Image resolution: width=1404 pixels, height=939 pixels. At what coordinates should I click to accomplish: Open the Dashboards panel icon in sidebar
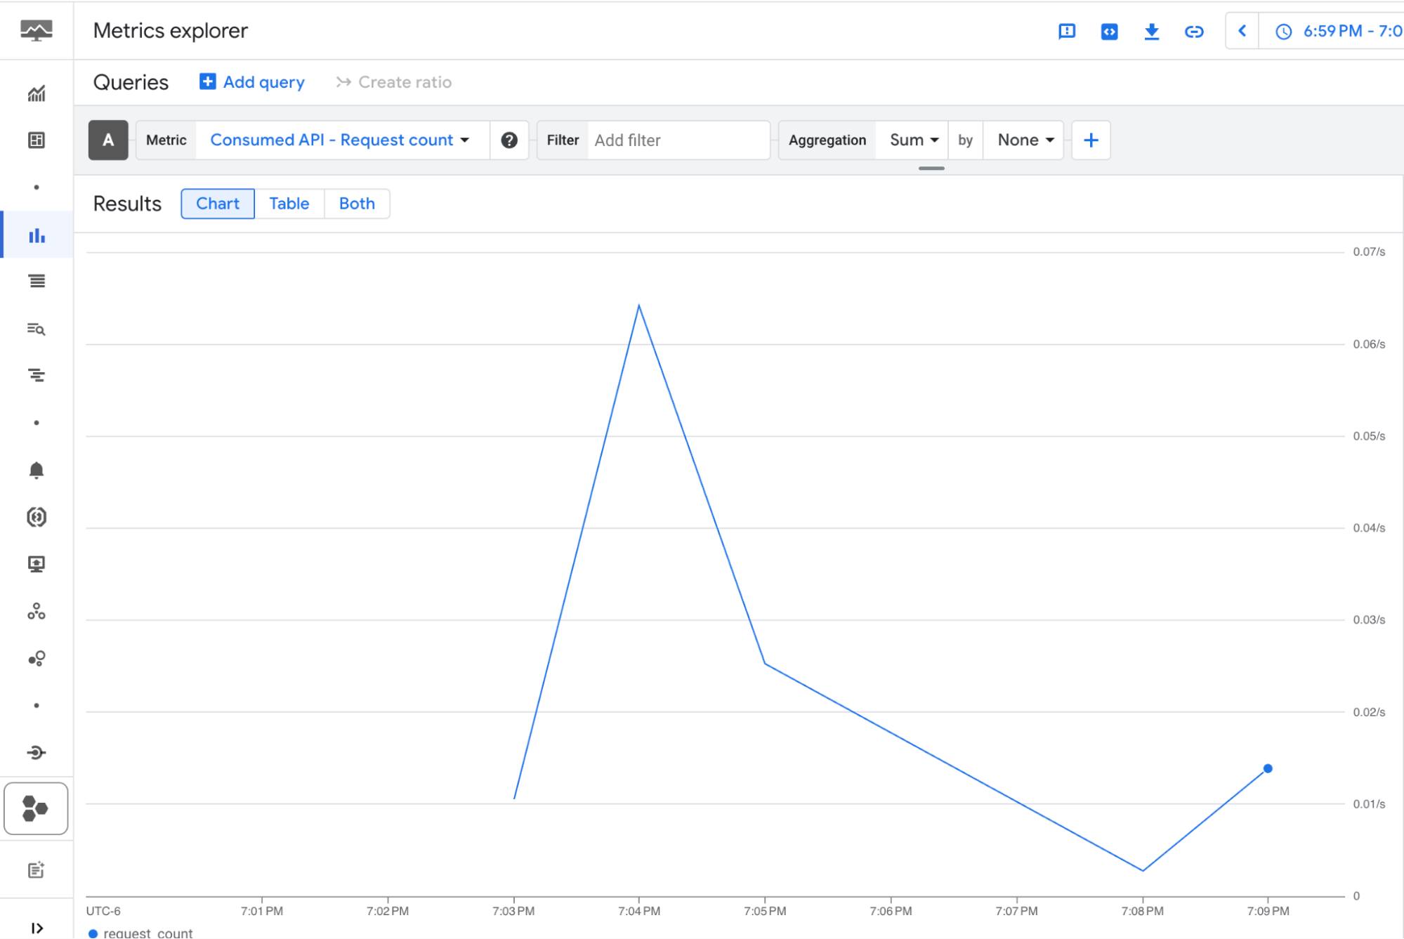(37, 140)
